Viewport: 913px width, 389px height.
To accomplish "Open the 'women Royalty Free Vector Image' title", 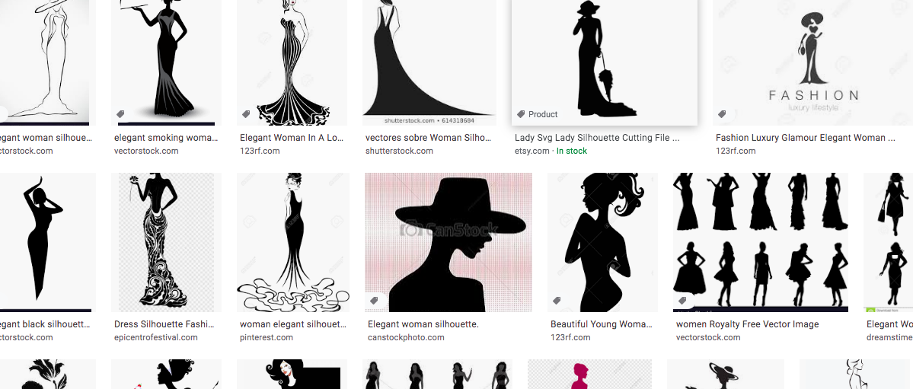I will click(x=747, y=324).
